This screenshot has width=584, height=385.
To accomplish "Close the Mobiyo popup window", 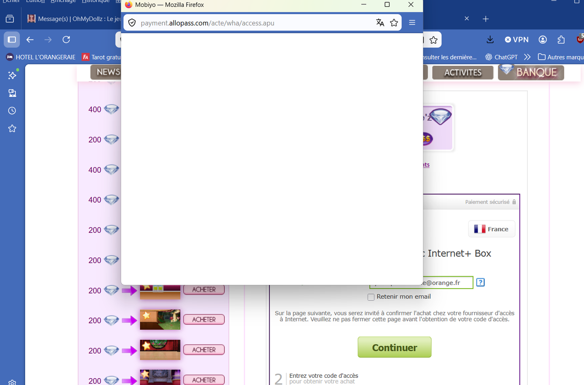I will coord(411,5).
